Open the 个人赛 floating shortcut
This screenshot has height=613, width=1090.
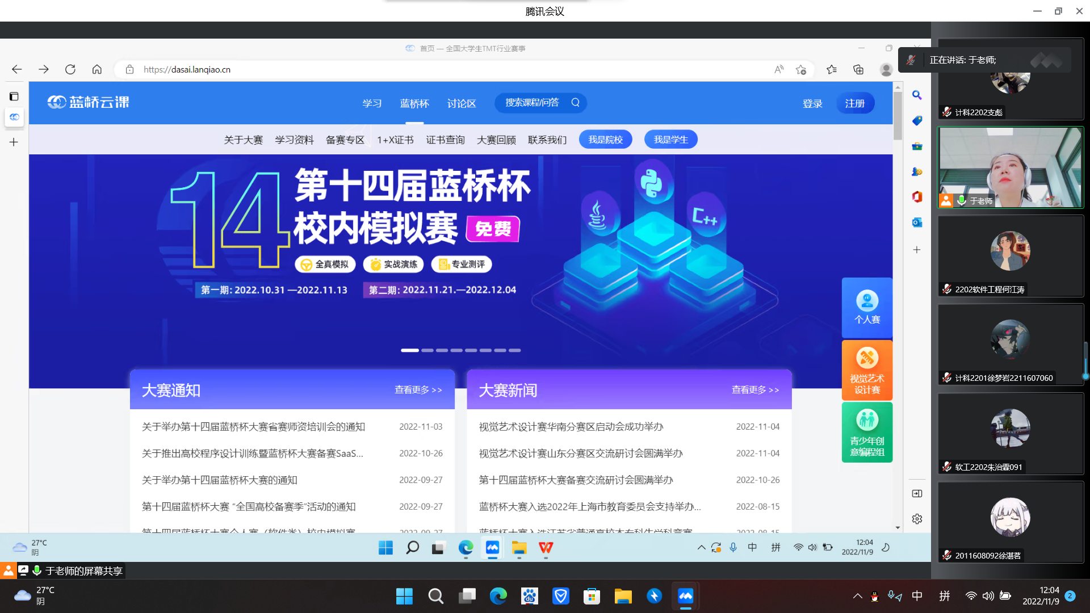867,308
